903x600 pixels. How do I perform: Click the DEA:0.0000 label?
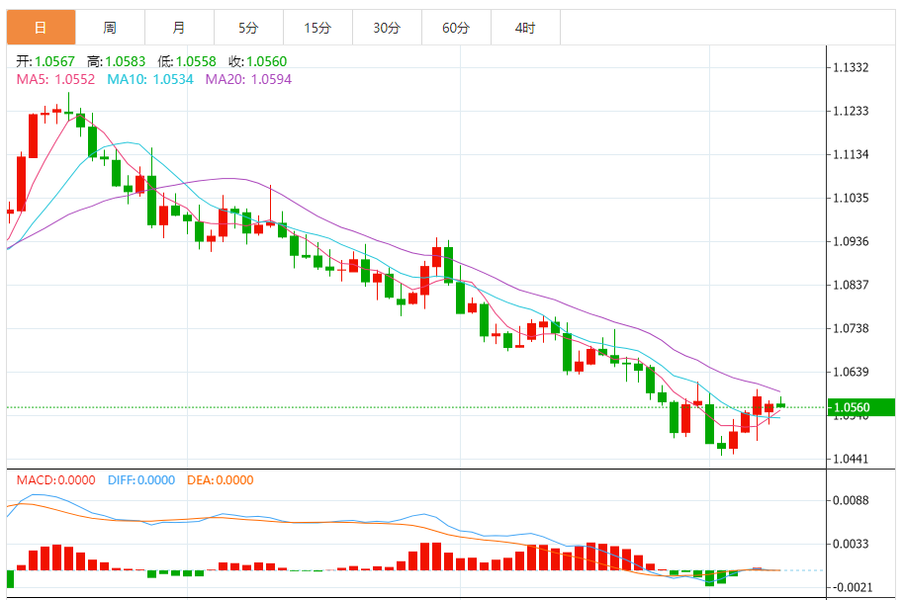coord(221,480)
